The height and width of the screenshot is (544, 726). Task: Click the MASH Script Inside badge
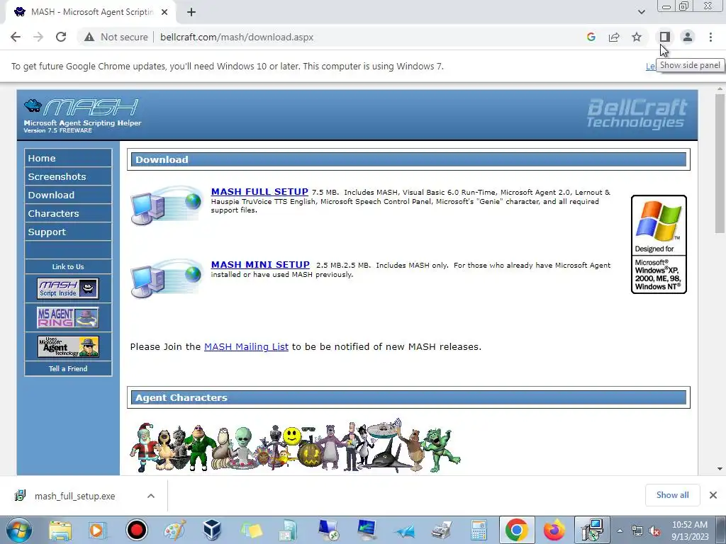coord(68,289)
